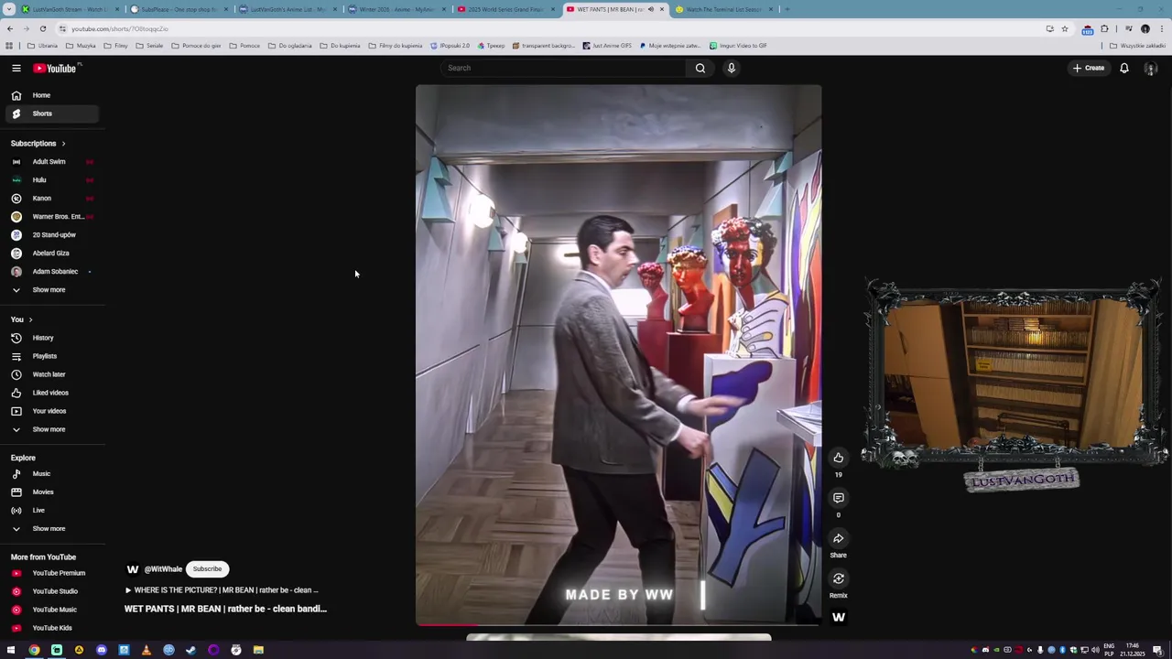Open Steam from the taskbar
Screen dimensions: 1172x659
tap(190, 650)
